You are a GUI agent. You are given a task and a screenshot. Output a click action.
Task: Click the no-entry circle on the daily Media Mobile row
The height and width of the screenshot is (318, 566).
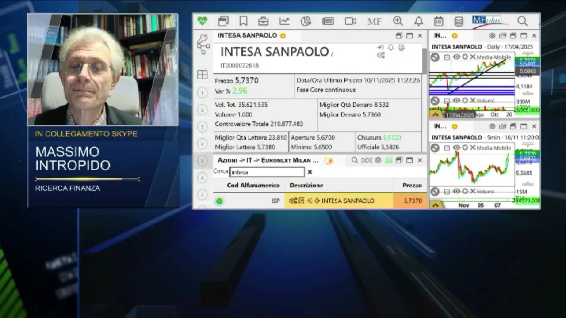click(x=435, y=57)
